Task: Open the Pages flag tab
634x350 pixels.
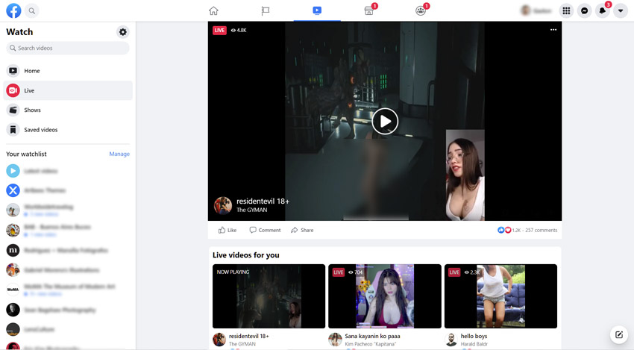Action: click(266, 10)
